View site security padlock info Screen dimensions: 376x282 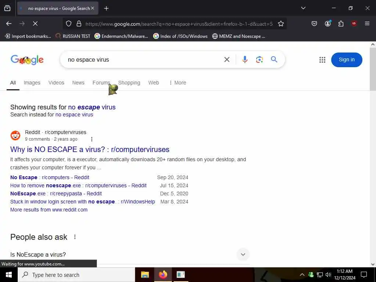(79, 24)
